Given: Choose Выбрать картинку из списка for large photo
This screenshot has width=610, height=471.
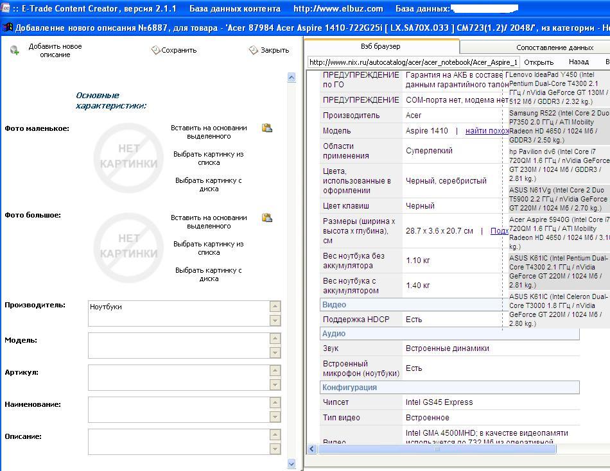Looking at the screenshot, I should [x=209, y=248].
